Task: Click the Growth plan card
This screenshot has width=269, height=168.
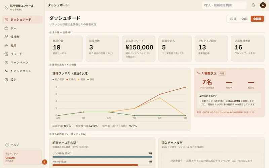Action: 22,157
